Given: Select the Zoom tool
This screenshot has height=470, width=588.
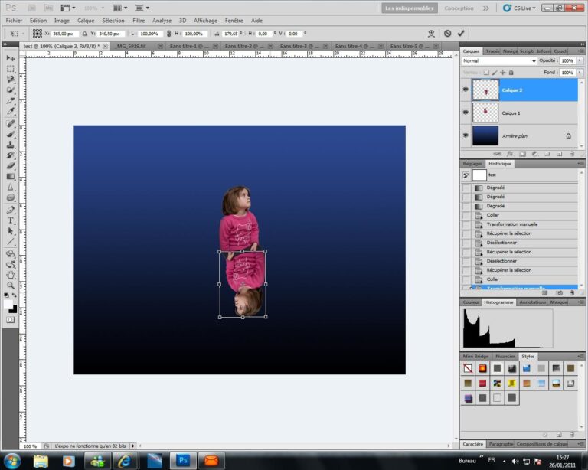Looking at the screenshot, I should coord(11,286).
